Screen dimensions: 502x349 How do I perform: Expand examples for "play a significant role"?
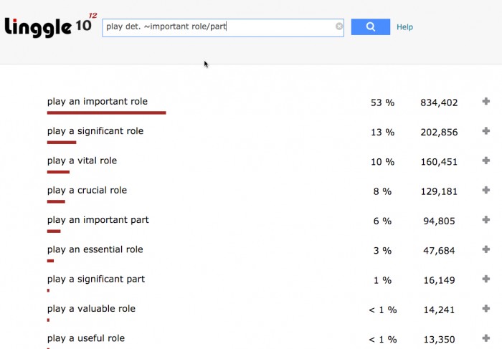tap(486, 131)
